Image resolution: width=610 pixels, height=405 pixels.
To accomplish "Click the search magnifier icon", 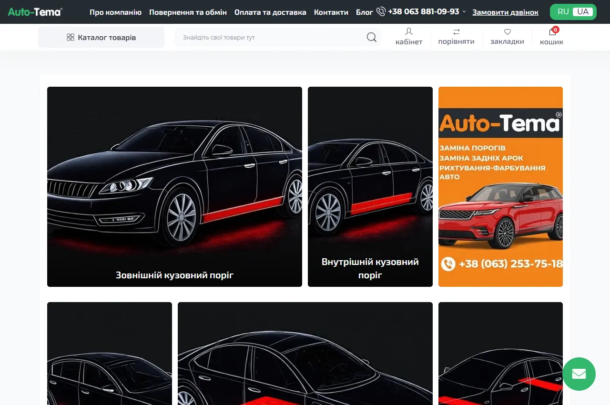I will (372, 37).
